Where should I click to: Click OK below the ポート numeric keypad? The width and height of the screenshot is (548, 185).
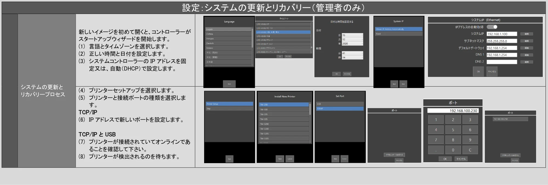pos(445,159)
